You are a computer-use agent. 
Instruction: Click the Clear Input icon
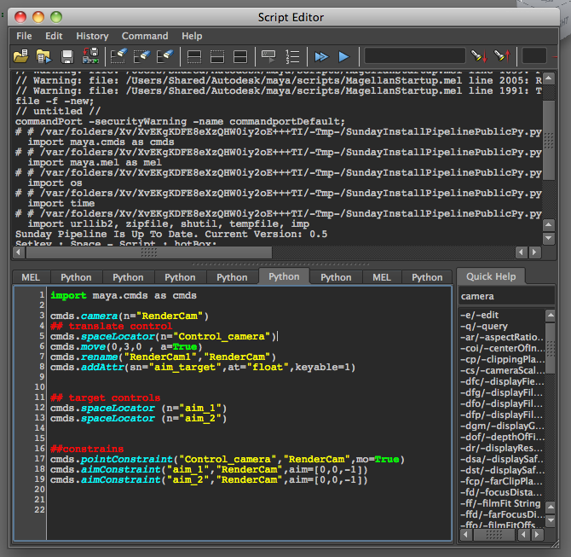tap(142, 56)
